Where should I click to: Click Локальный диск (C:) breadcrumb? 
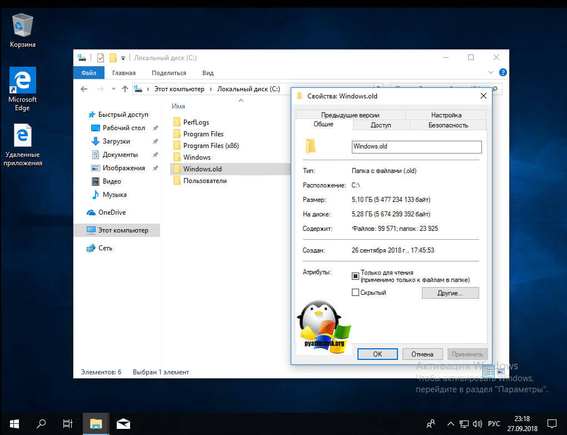(248, 89)
